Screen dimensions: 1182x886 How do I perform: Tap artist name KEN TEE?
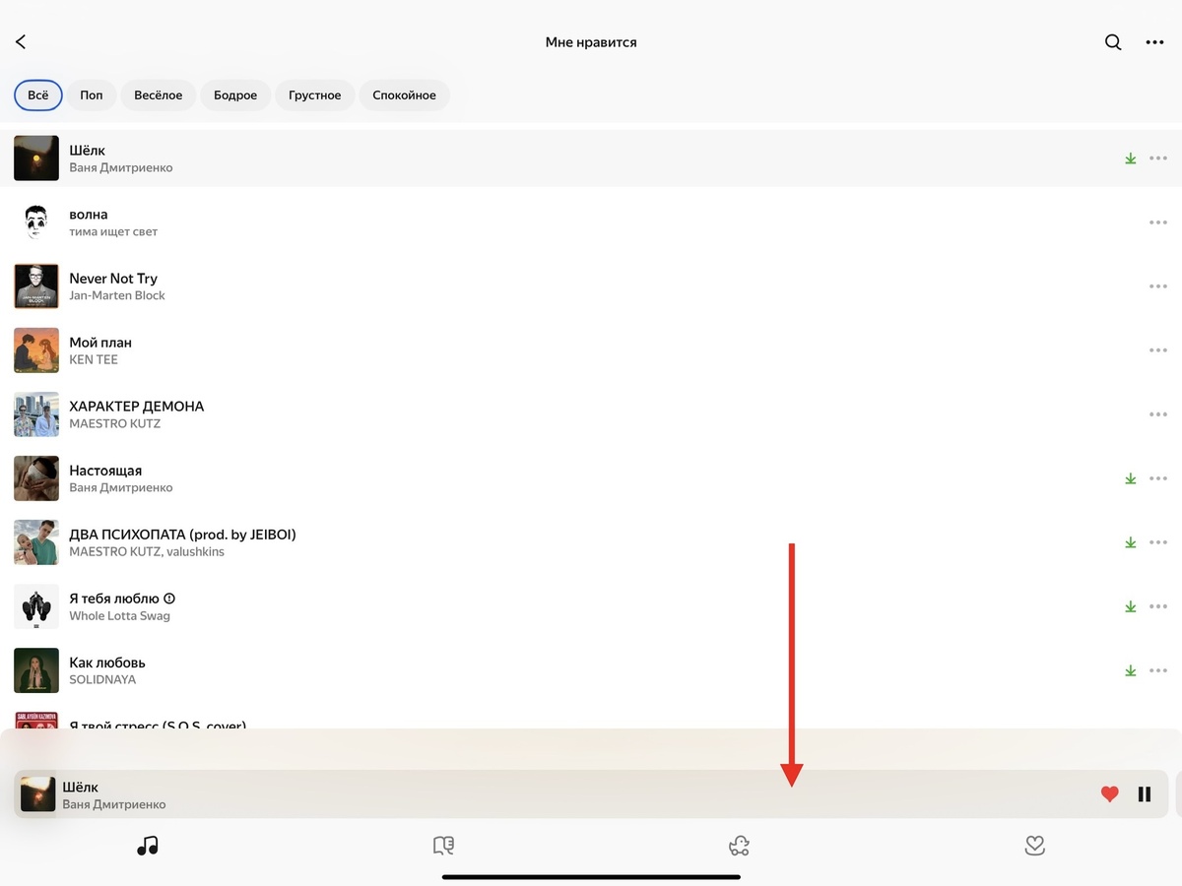[94, 359]
